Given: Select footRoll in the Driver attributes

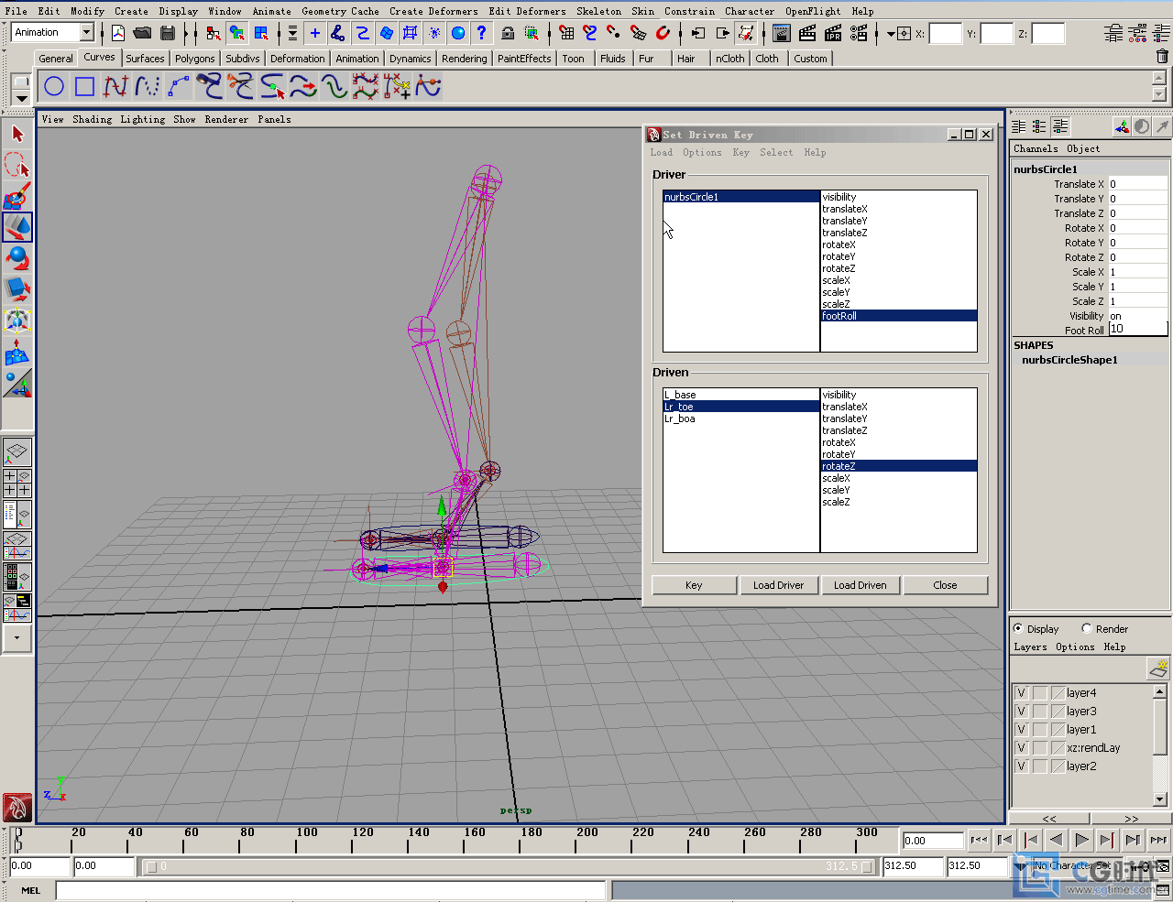Looking at the screenshot, I should pos(898,316).
